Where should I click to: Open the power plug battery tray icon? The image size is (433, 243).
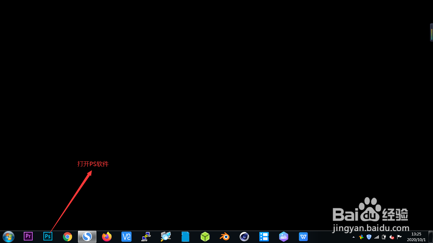384,237
